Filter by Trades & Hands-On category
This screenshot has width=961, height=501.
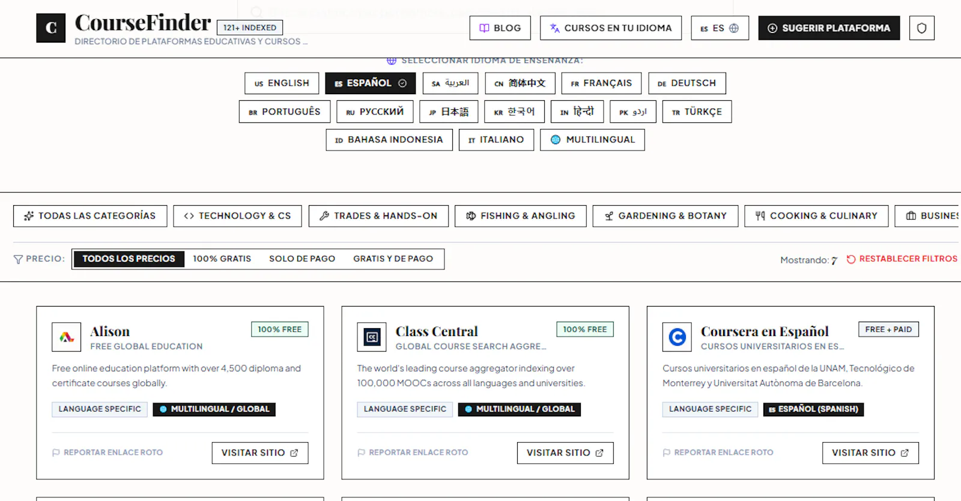coord(378,216)
